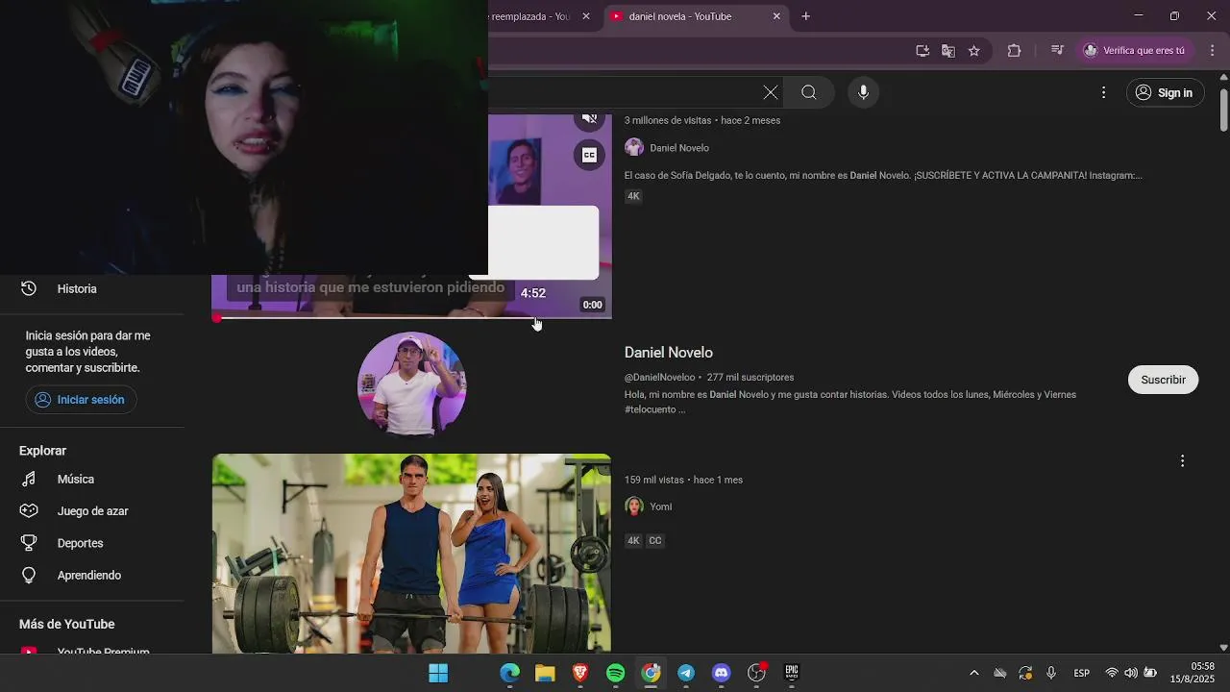
Task: Launch Microsoft Edge from the taskbar
Action: (x=509, y=673)
